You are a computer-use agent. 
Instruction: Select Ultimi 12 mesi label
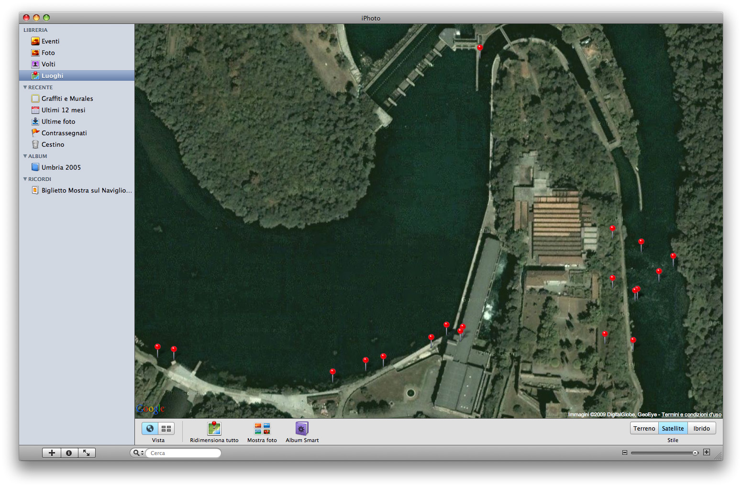coord(63,110)
